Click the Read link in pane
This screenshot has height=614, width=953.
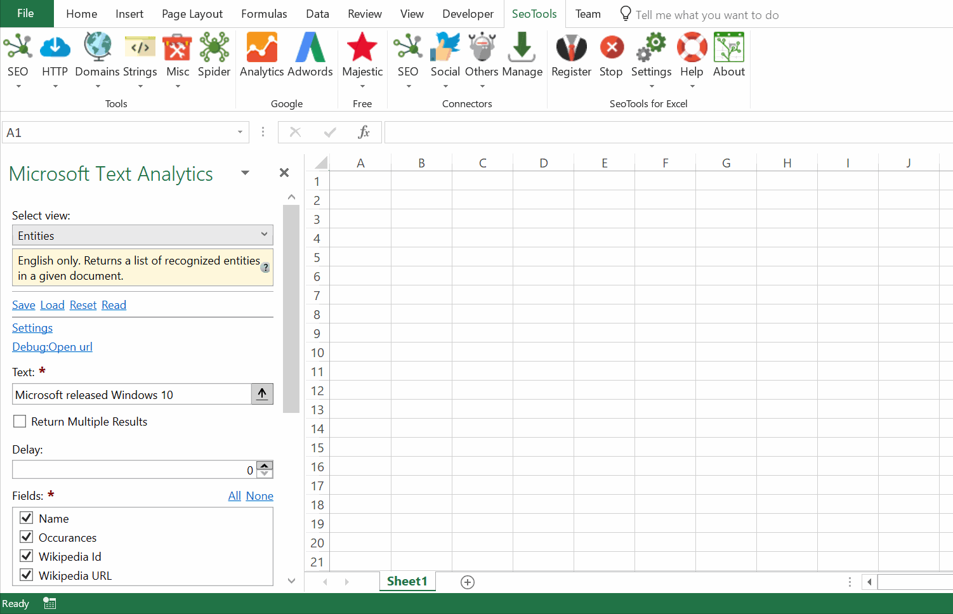click(114, 305)
